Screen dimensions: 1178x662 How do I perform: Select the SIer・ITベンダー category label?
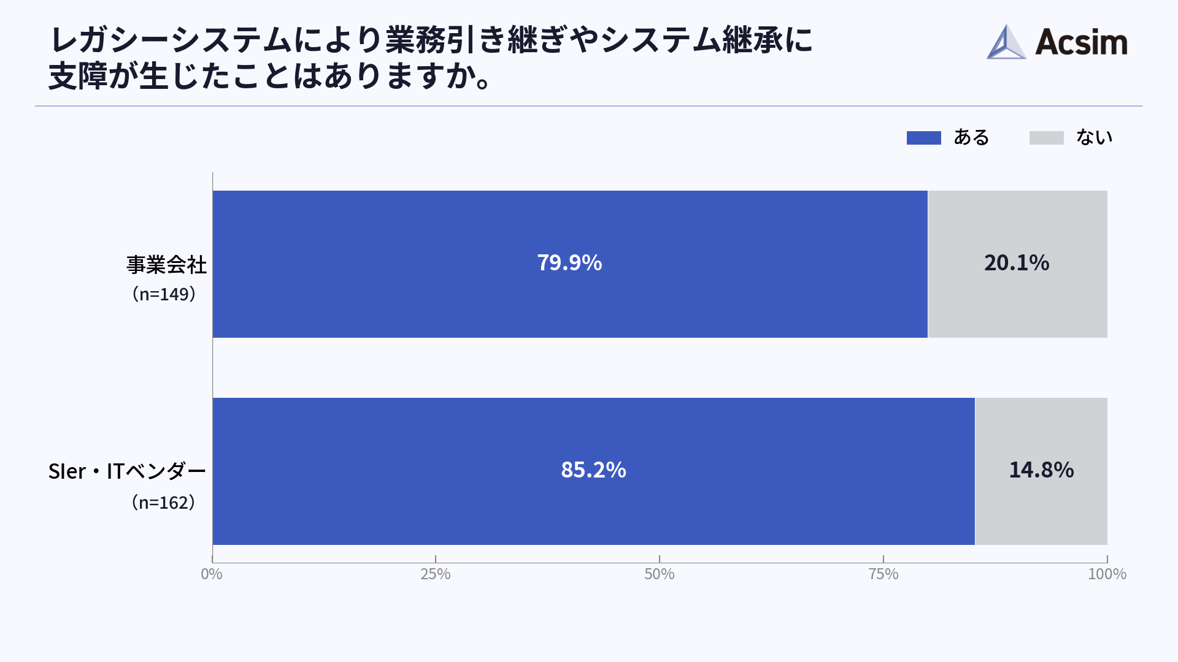click(x=127, y=471)
